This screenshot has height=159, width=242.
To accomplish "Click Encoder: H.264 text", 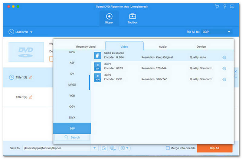I will [x=114, y=57].
